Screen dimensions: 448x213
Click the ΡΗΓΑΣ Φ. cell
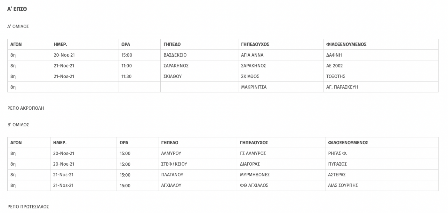tap(382, 153)
